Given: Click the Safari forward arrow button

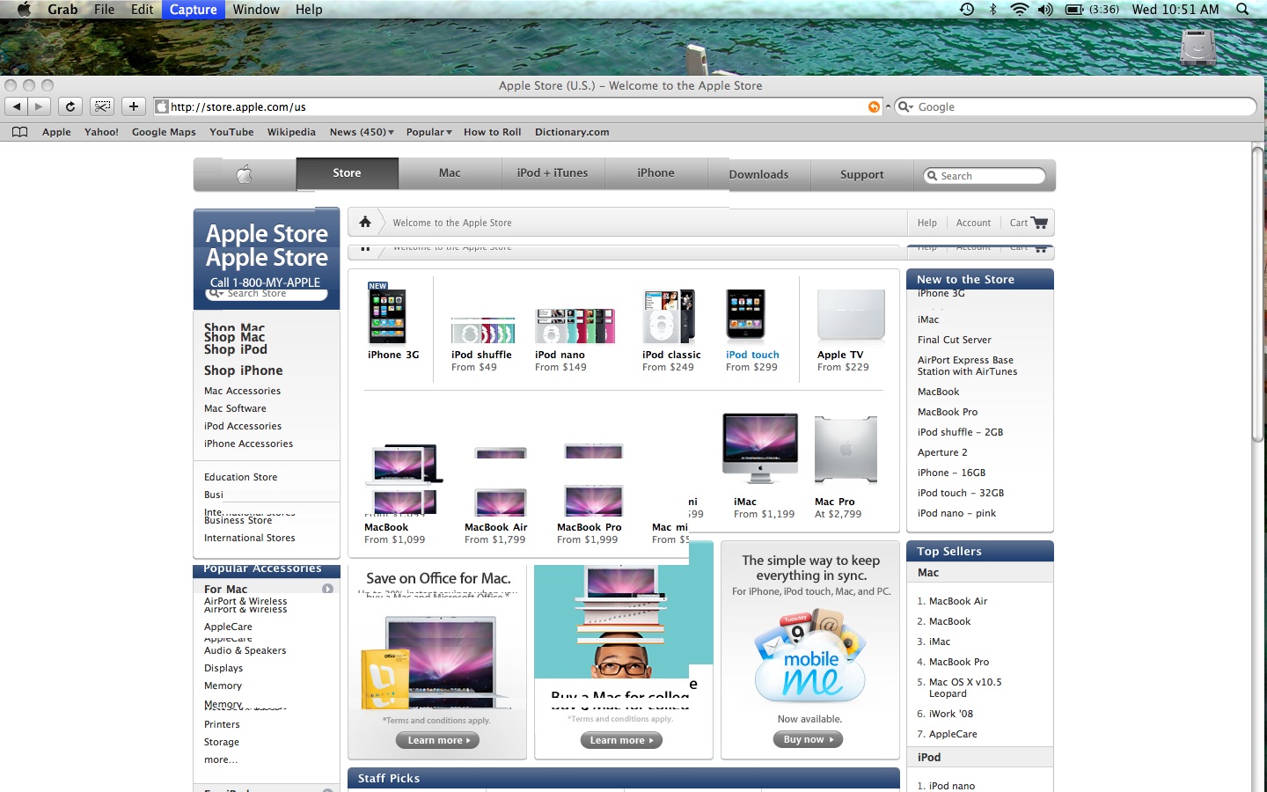Looking at the screenshot, I should [x=40, y=106].
